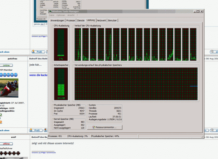Open forum user name emP
The height and width of the screenshot is (159, 218).
(x=13, y=137)
